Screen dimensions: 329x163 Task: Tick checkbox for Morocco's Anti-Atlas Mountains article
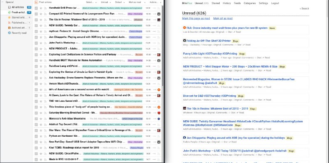36,119
